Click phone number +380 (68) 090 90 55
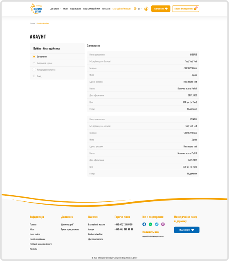Viewport: 229px width, 261px height. [123, 230]
